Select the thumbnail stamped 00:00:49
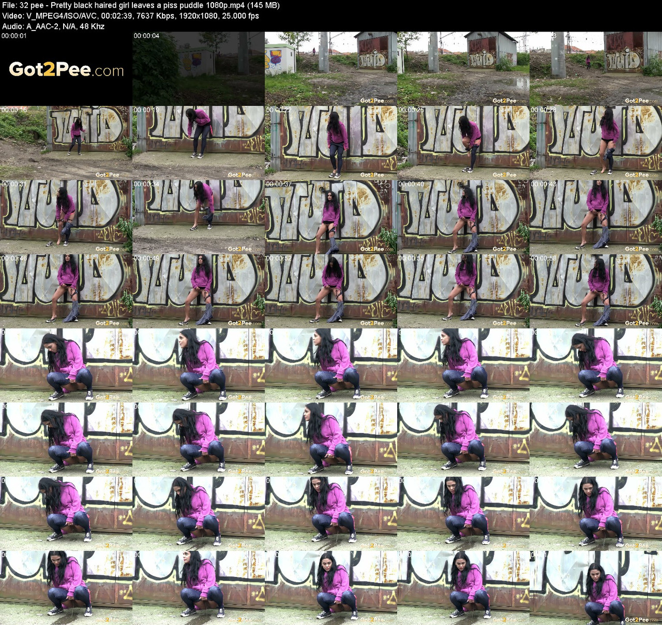Screen dimensions: 662x625 click(x=199, y=291)
